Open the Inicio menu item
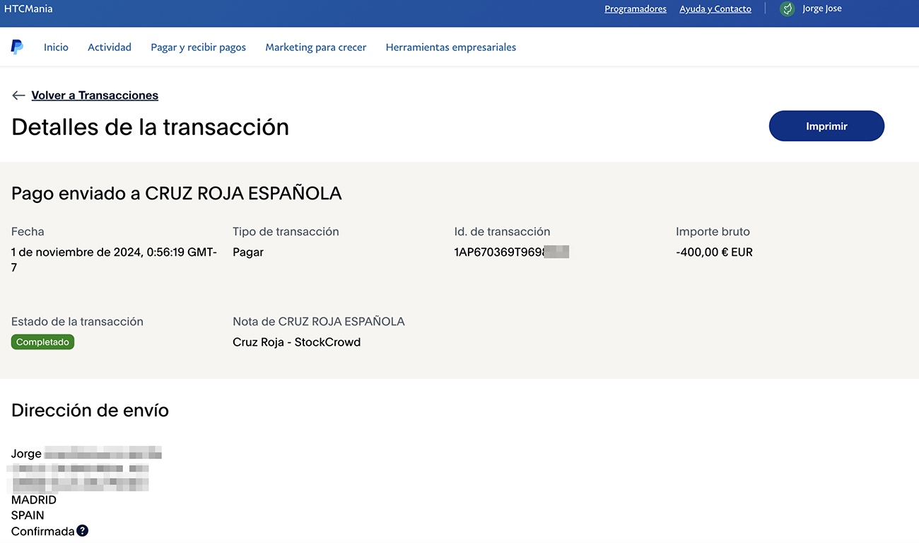 (x=56, y=47)
